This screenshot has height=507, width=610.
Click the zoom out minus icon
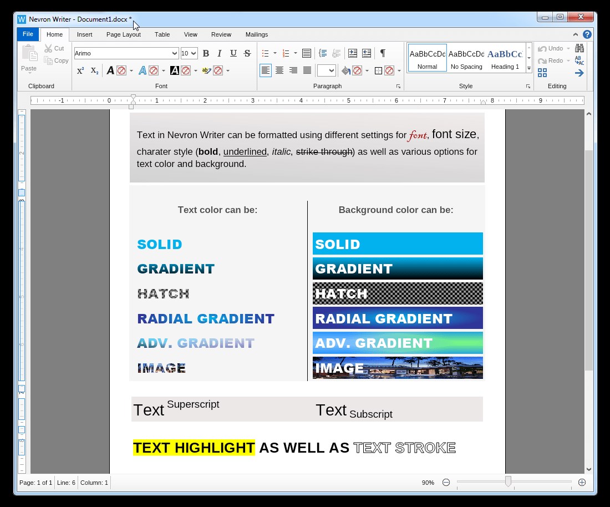(x=446, y=483)
